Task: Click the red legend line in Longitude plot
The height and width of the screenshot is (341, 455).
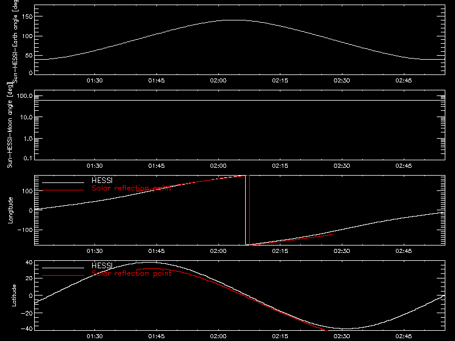Action: tap(63, 190)
